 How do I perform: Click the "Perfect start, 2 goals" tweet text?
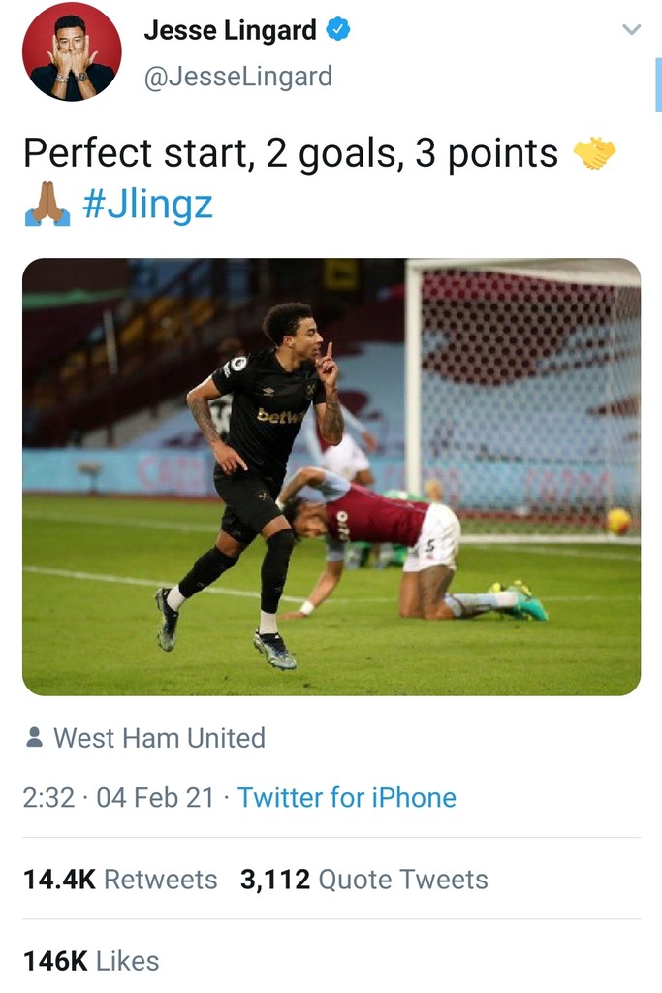(291, 153)
